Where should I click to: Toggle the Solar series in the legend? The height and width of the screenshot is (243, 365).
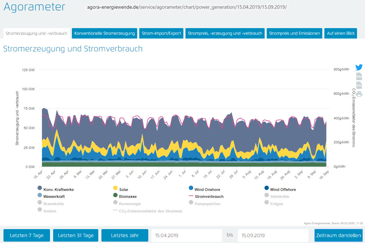pyautogui.click(x=123, y=190)
